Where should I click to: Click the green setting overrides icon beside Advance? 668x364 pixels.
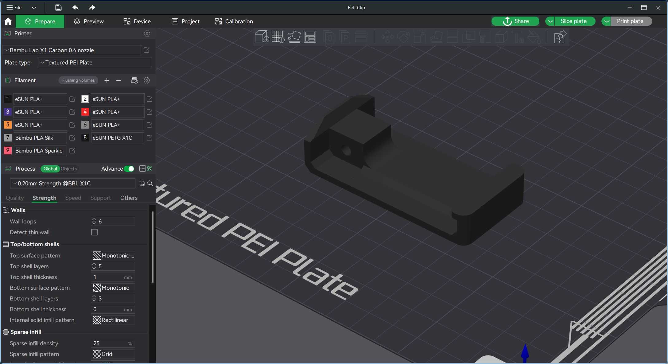[150, 168]
